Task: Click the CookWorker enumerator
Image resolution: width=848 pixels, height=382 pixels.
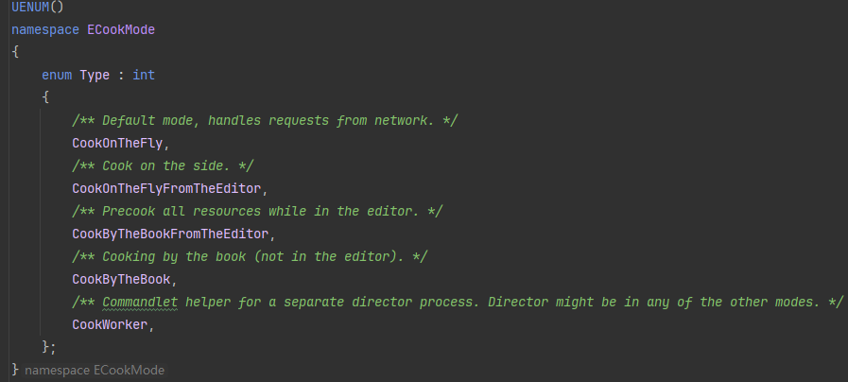Action: pyautogui.click(x=111, y=324)
